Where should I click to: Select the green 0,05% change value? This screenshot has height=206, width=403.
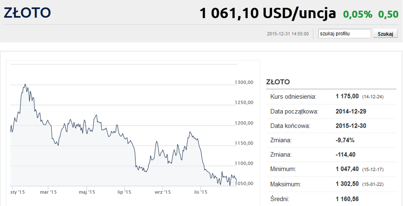358,14
